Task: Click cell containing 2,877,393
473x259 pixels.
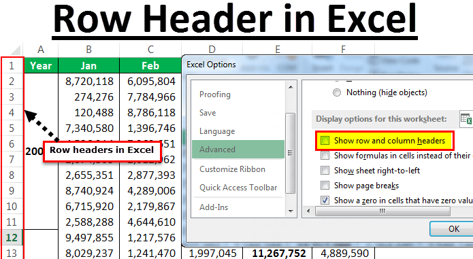Action: coord(150,175)
